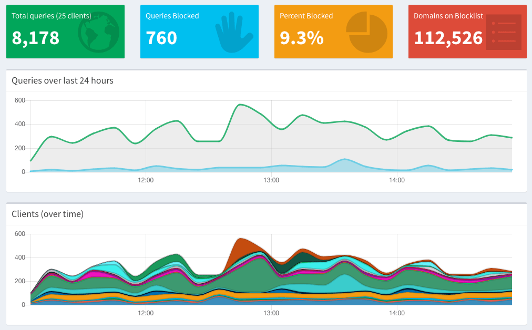This screenshot has width=532, height=330.
Task: Click the list icon in Domains on Blocklist
Action: tap(503, 33)
